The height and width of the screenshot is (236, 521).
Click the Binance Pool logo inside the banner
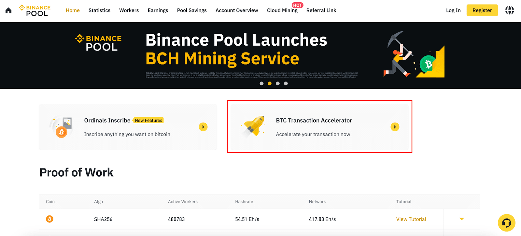(98, 43)
